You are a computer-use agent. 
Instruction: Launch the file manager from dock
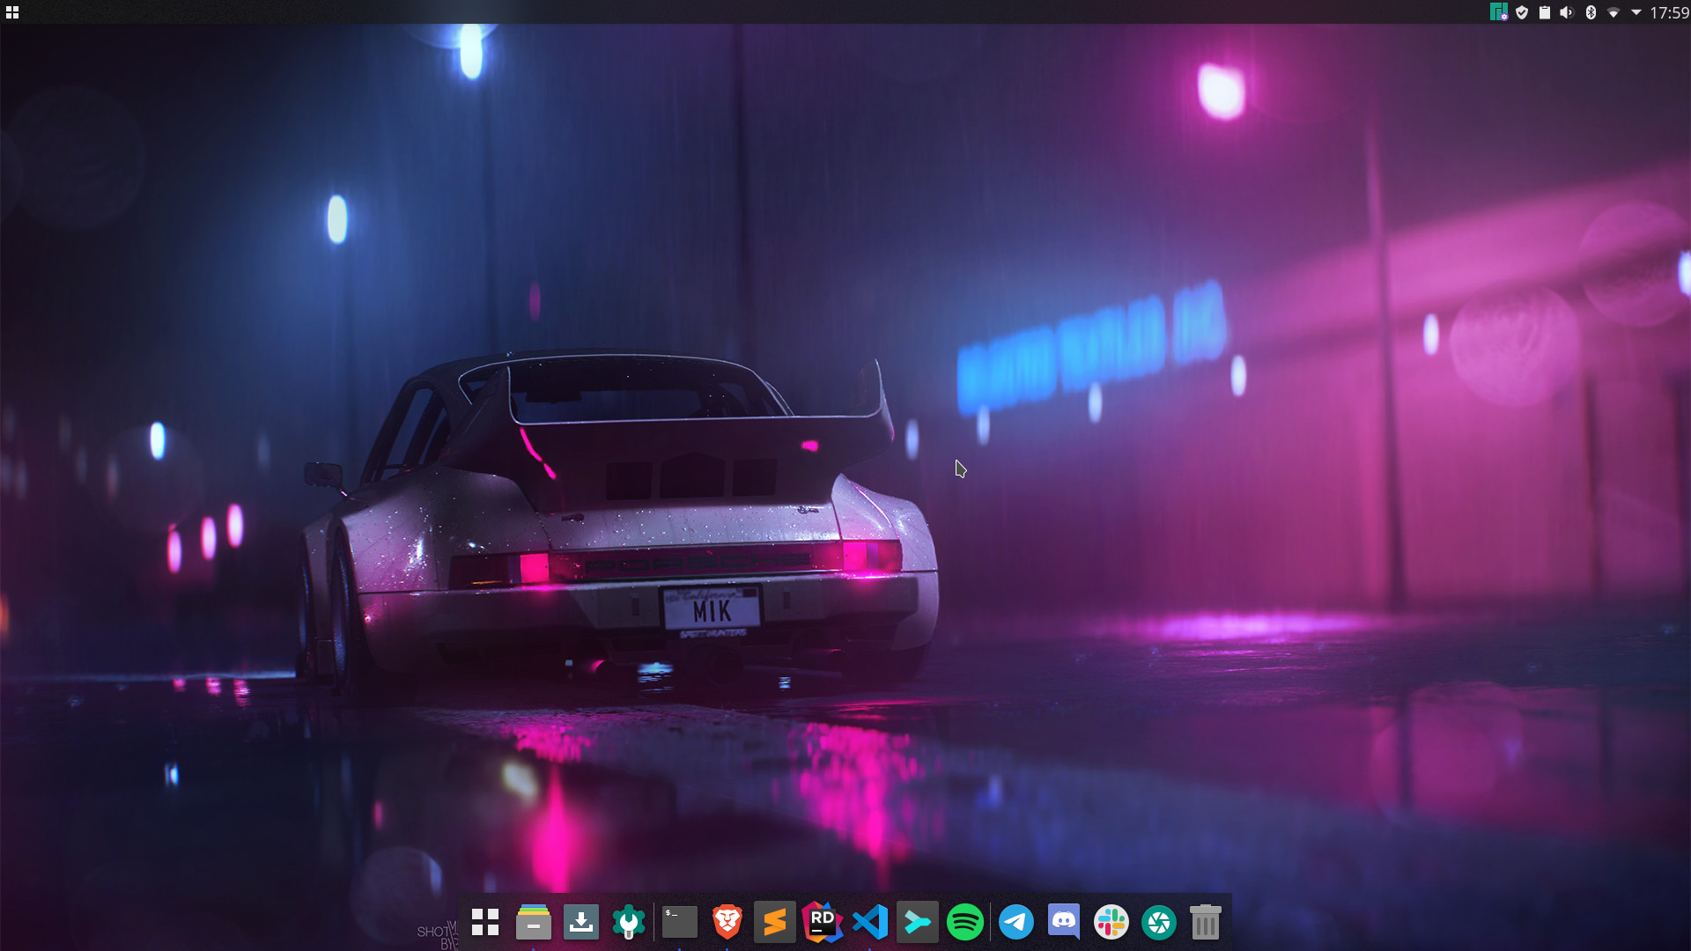[x=533, y=922]
